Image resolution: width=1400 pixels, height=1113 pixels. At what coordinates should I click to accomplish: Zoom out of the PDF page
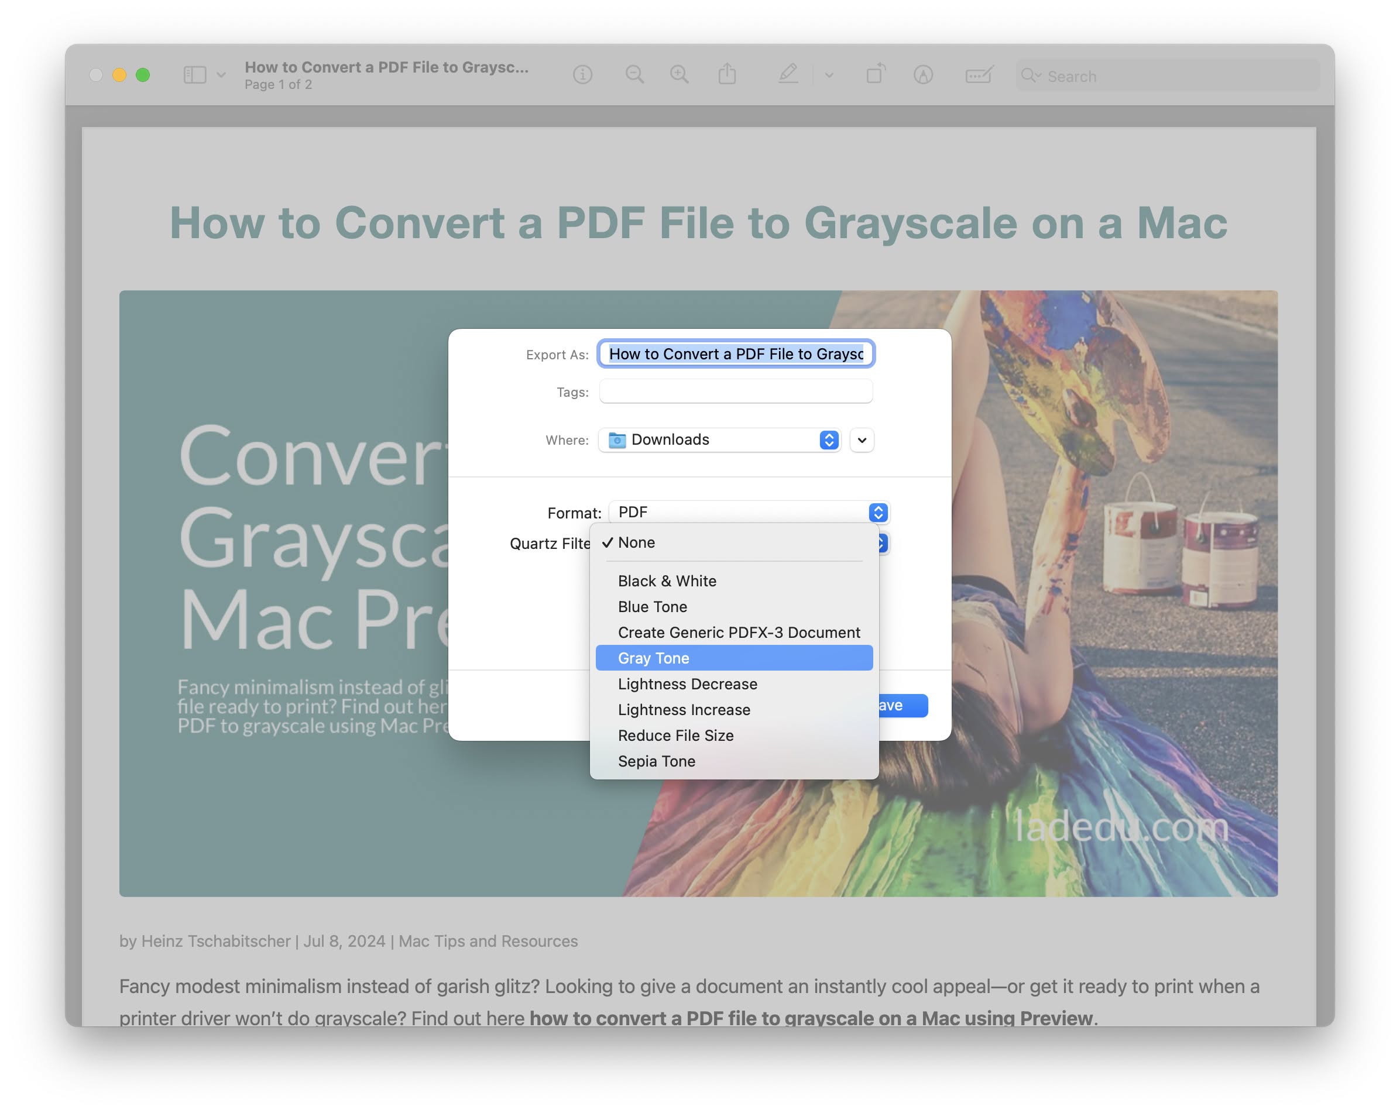point(634,75)
